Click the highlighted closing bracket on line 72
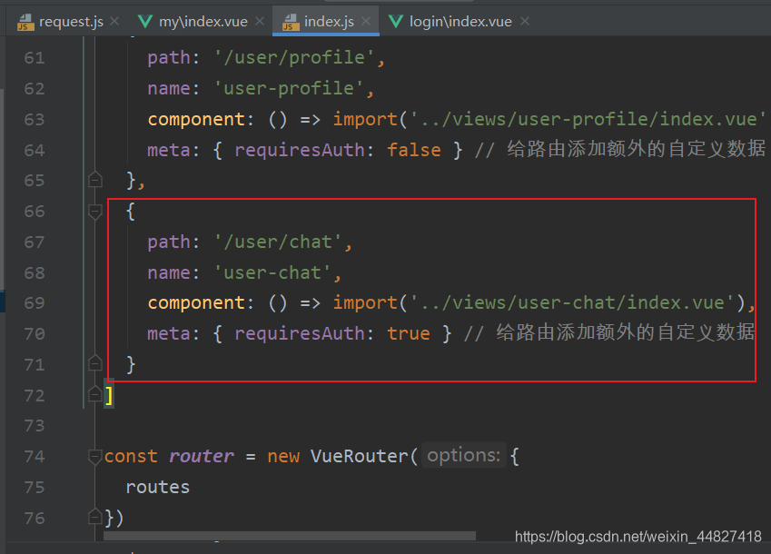 (109, 396)
